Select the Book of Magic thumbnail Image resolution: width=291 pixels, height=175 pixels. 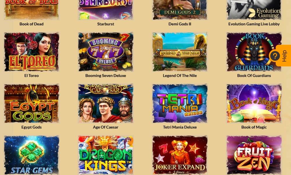pos(254,104)
